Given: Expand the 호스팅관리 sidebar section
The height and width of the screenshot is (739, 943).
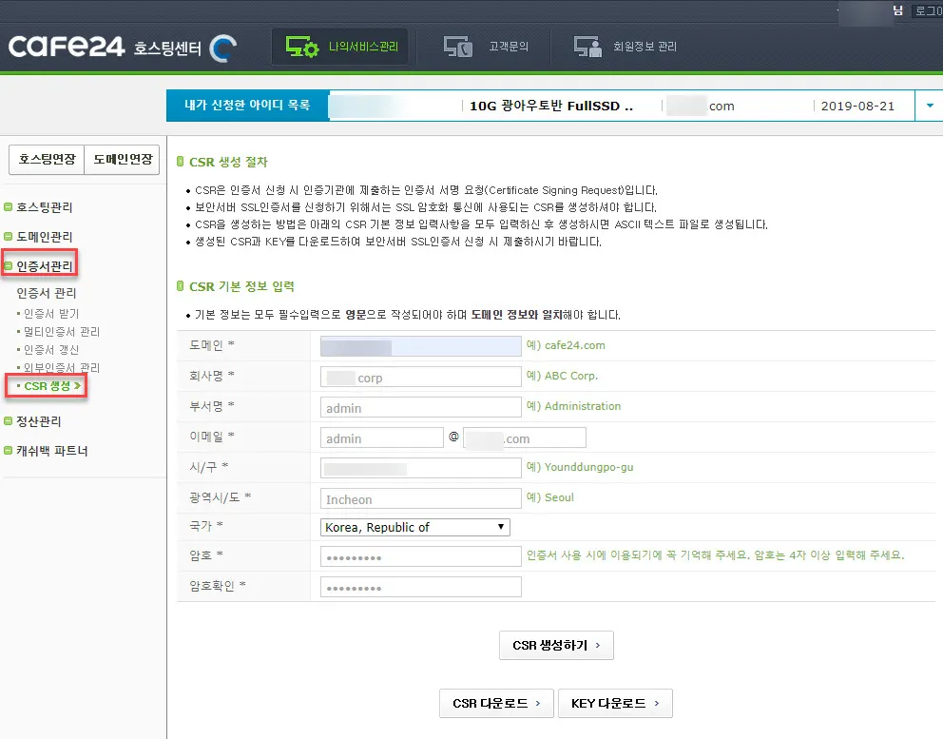Looking at the screenshot, I should coord(44,207).
